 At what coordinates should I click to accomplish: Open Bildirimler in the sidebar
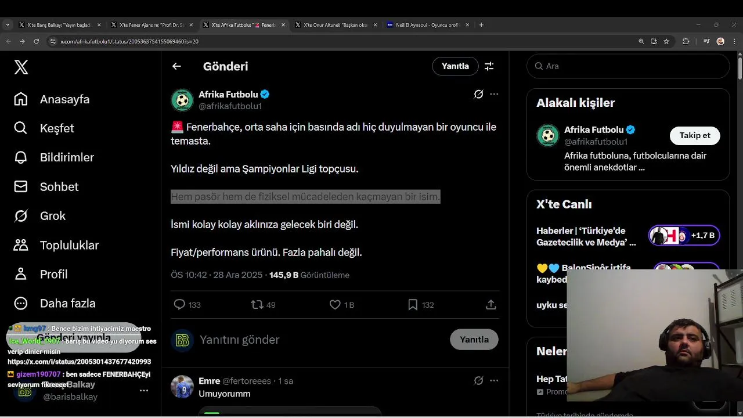click(66, 157)
